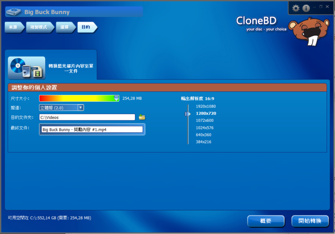
Task: Click the CloneBD beaver mascot
Action: 310,31
